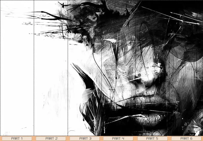
Task: Select the PART 6 label button
Action: pos(186,138)
